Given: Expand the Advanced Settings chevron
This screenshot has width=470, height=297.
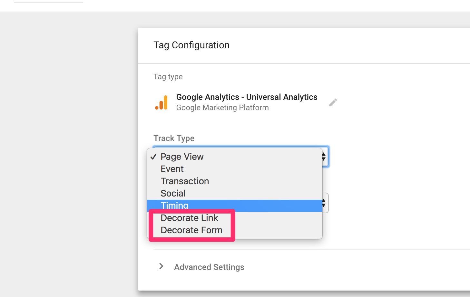Looking at the screenshot, I should [162, 266].
